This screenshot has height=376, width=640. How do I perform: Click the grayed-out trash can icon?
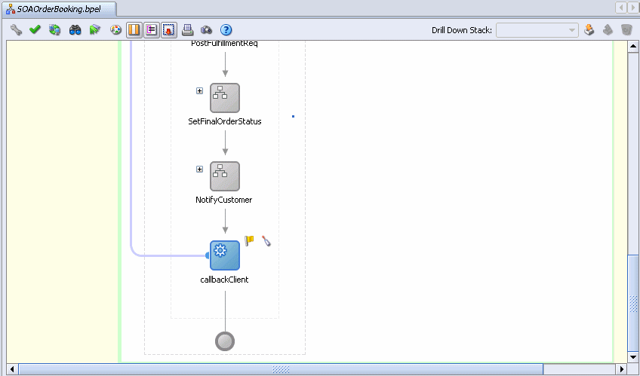[626, 29]
